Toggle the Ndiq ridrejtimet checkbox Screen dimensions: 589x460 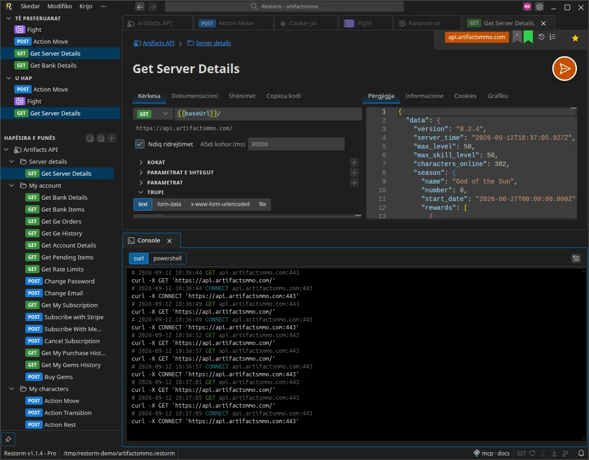(140, 144)
